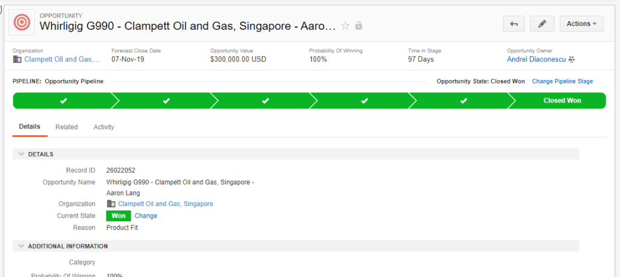The image size is (620, 277).
Task: Star this opportunity as a favorite
Action: pyautogui.click(x=346, y=25)
